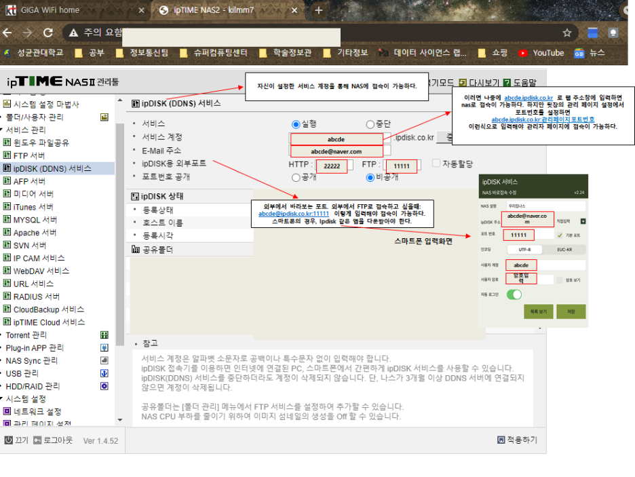Click the Plug-in APP 관리 download icon
Image resolution: width=635 pixels, height=477 pixels.
click(x=104, y=348)
